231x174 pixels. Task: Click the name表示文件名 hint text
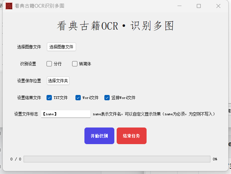coord(154,114)
